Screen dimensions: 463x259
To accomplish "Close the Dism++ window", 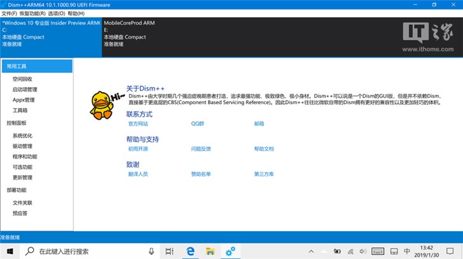I will 453,4.
